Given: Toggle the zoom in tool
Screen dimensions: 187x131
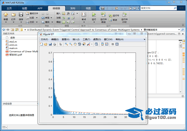Looking at the screenshot, I should coord(66,44).
